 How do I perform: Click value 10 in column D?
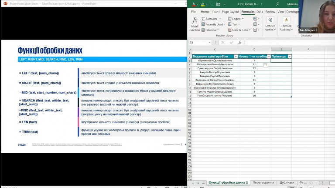[x=254, y=96]
